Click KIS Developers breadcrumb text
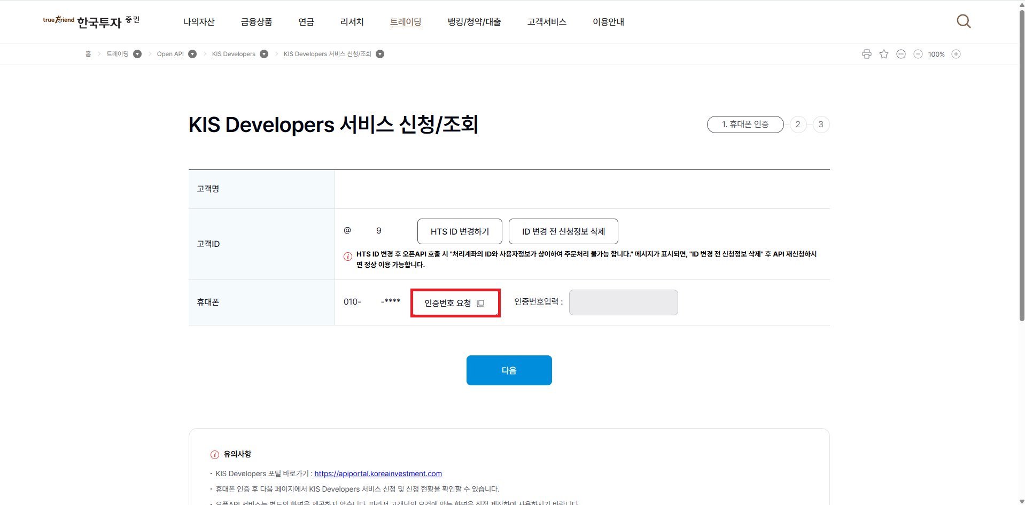 pyautogui.click(x=234, y=54)
